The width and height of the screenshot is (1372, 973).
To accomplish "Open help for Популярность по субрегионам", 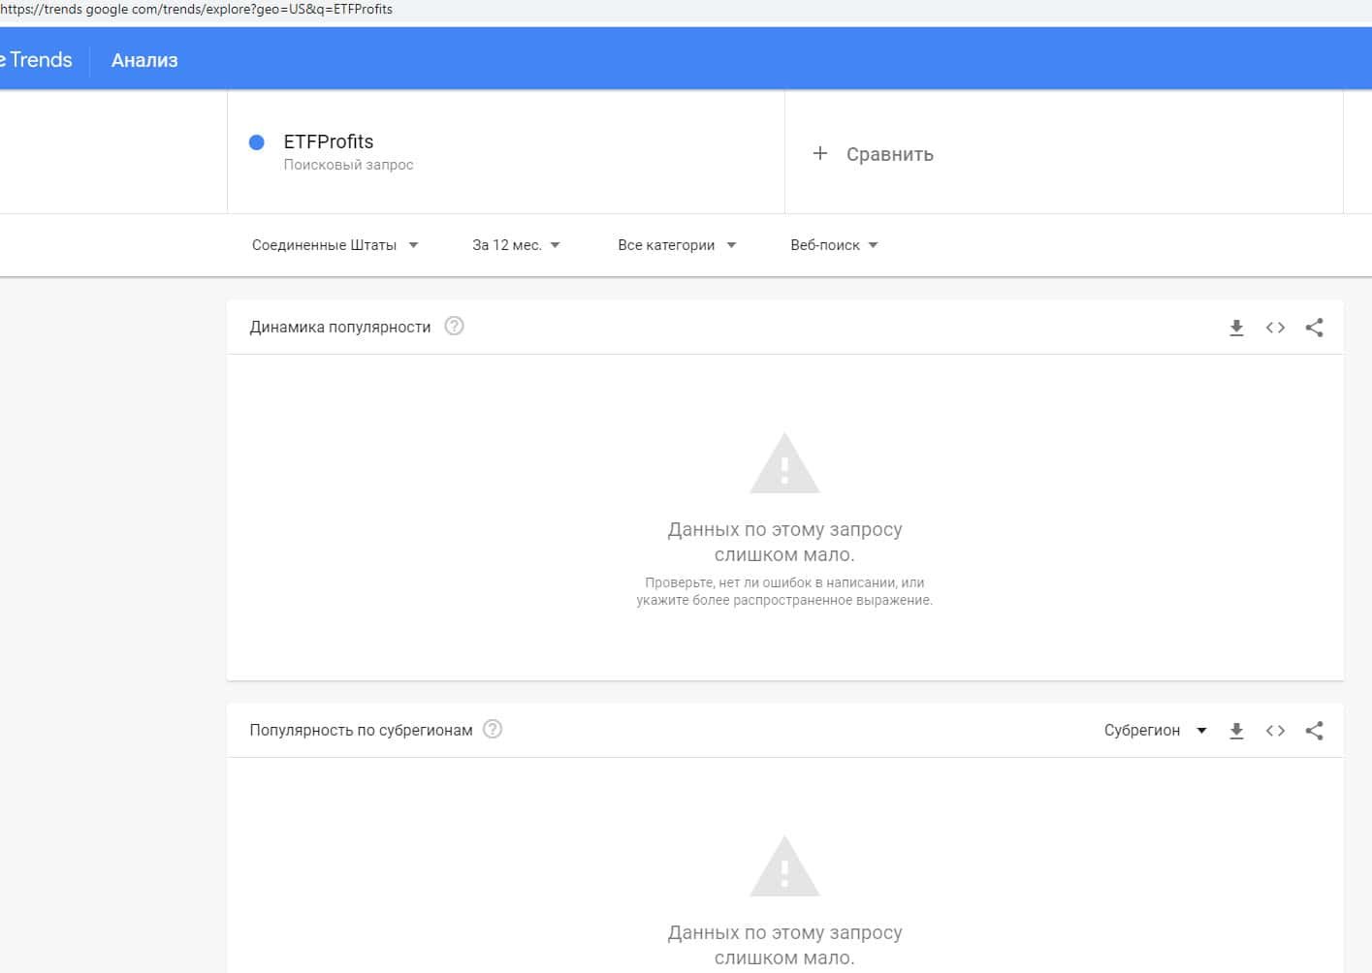I will (493, 729).
